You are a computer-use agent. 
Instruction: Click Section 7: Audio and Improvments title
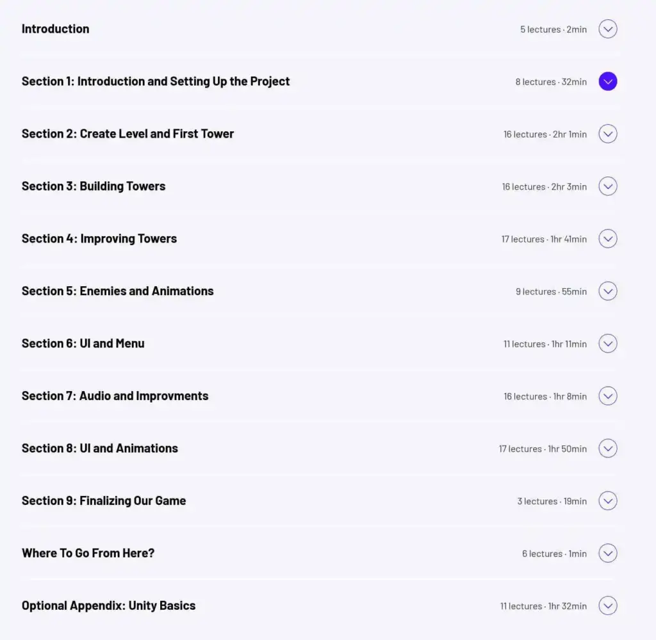(x=115, y=396)
